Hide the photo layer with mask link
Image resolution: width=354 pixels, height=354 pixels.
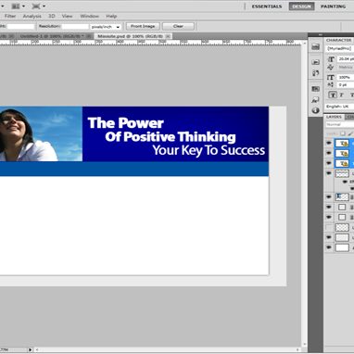pyautogui.click(x=329, y=196)
